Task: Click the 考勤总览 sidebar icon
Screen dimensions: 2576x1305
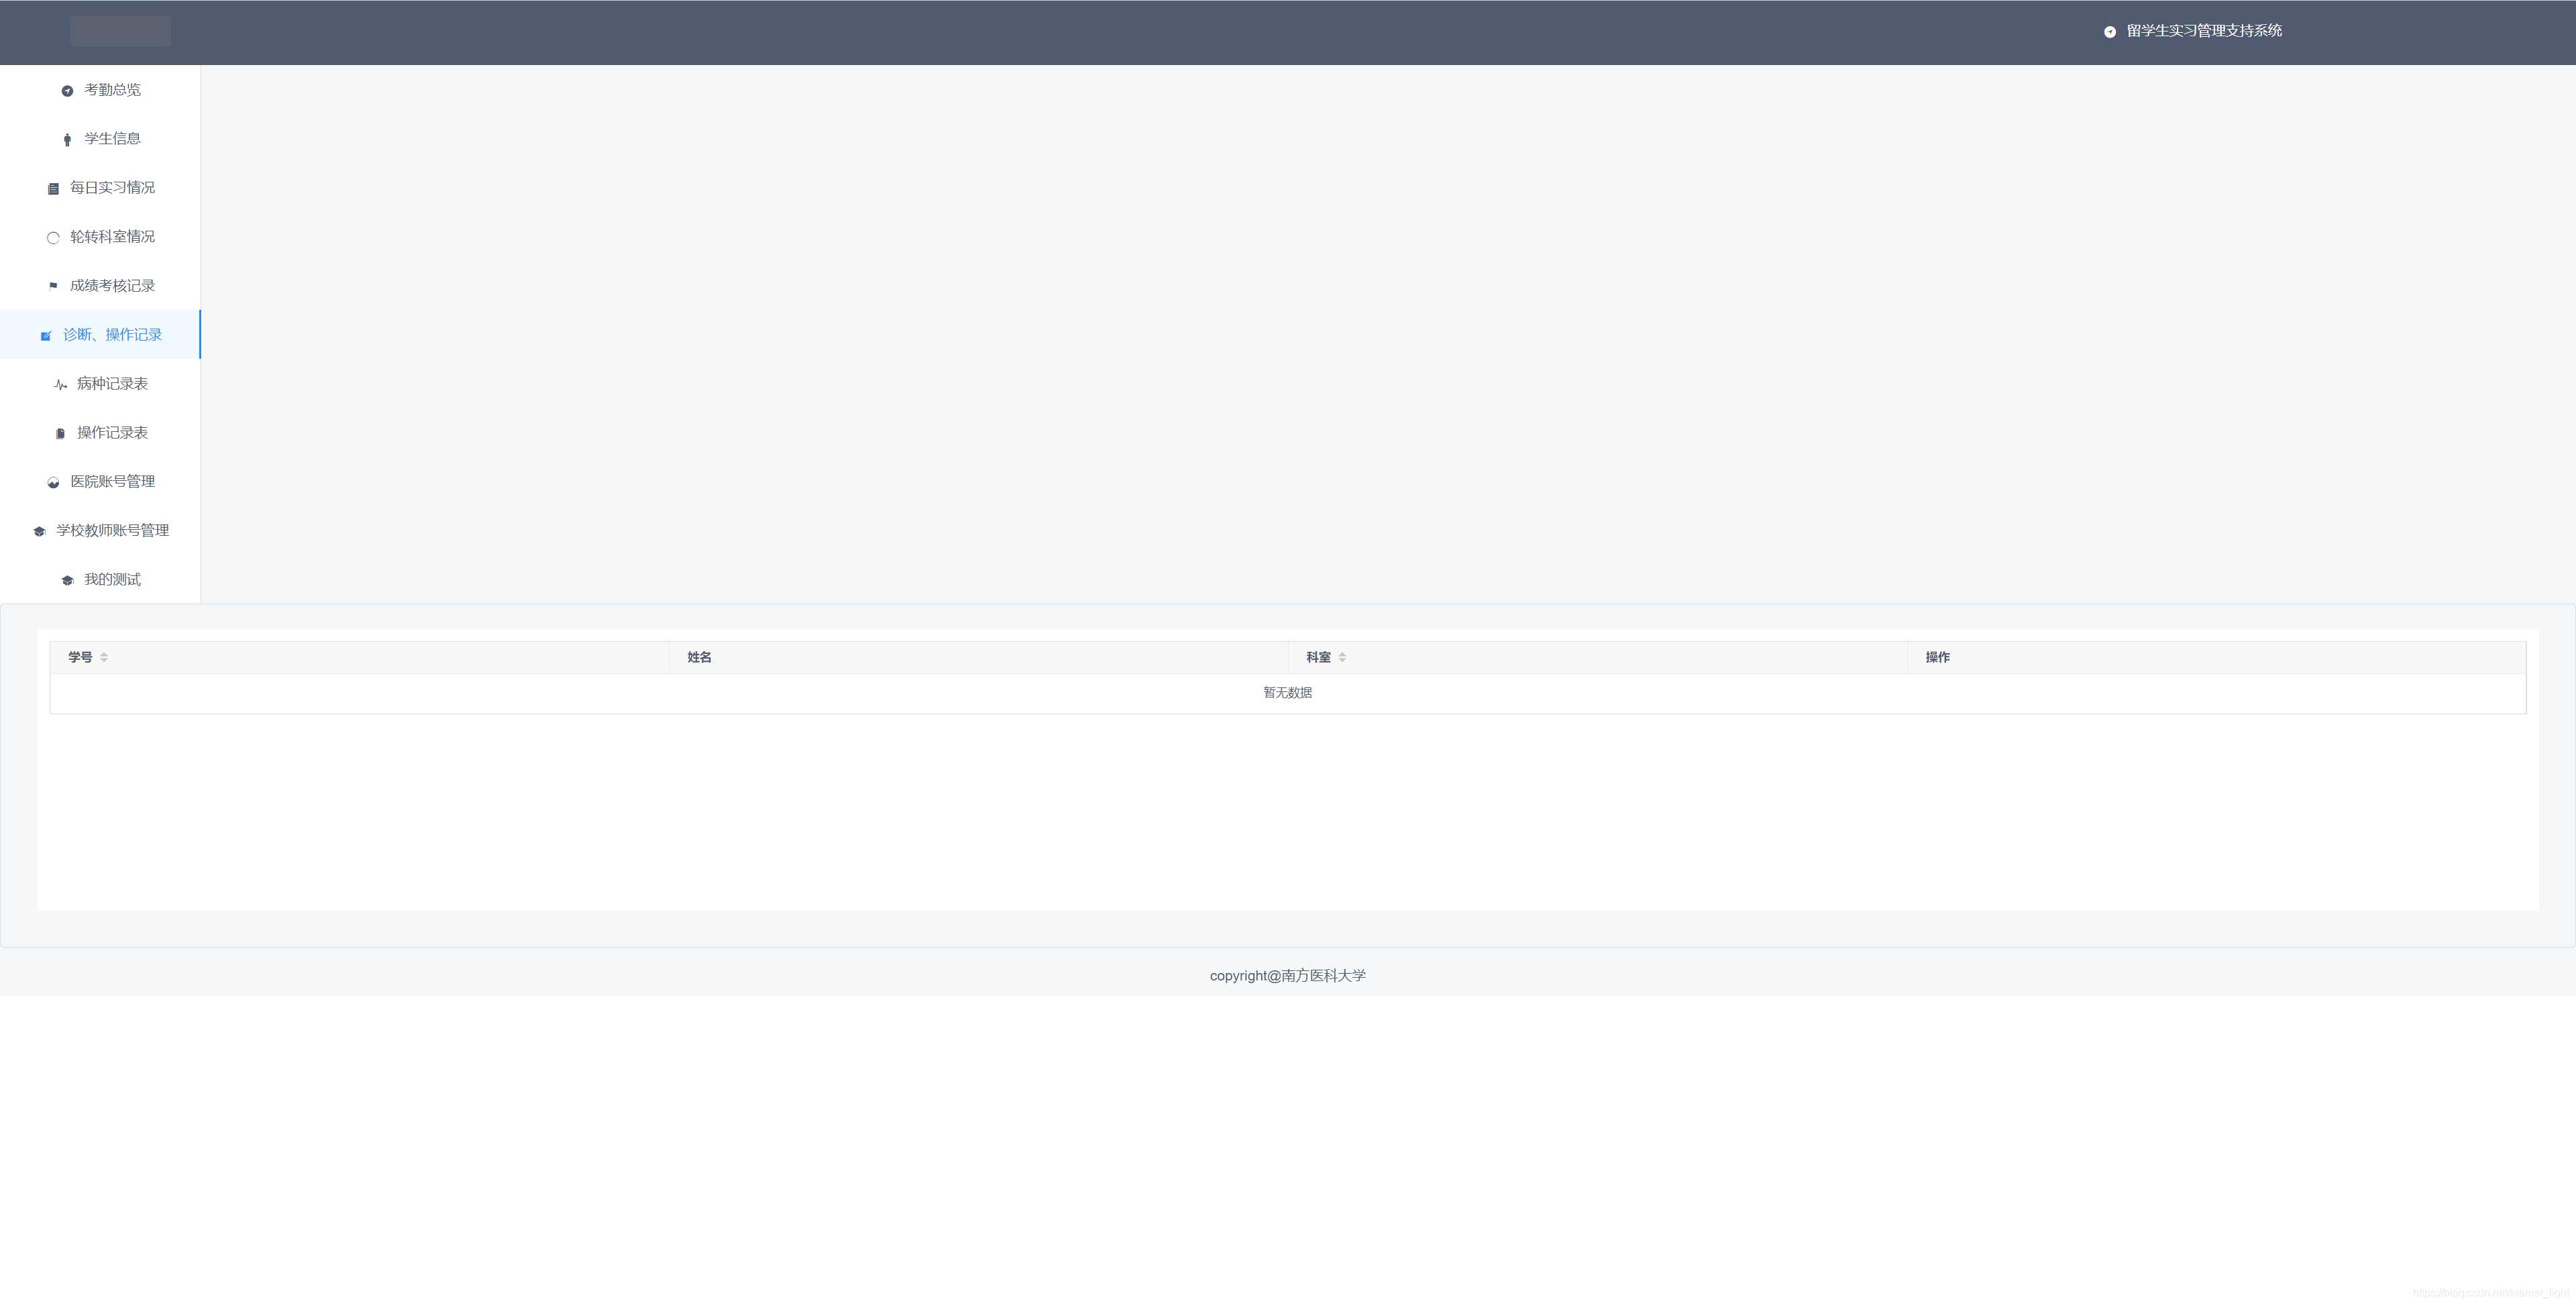Action: [67, 91]
